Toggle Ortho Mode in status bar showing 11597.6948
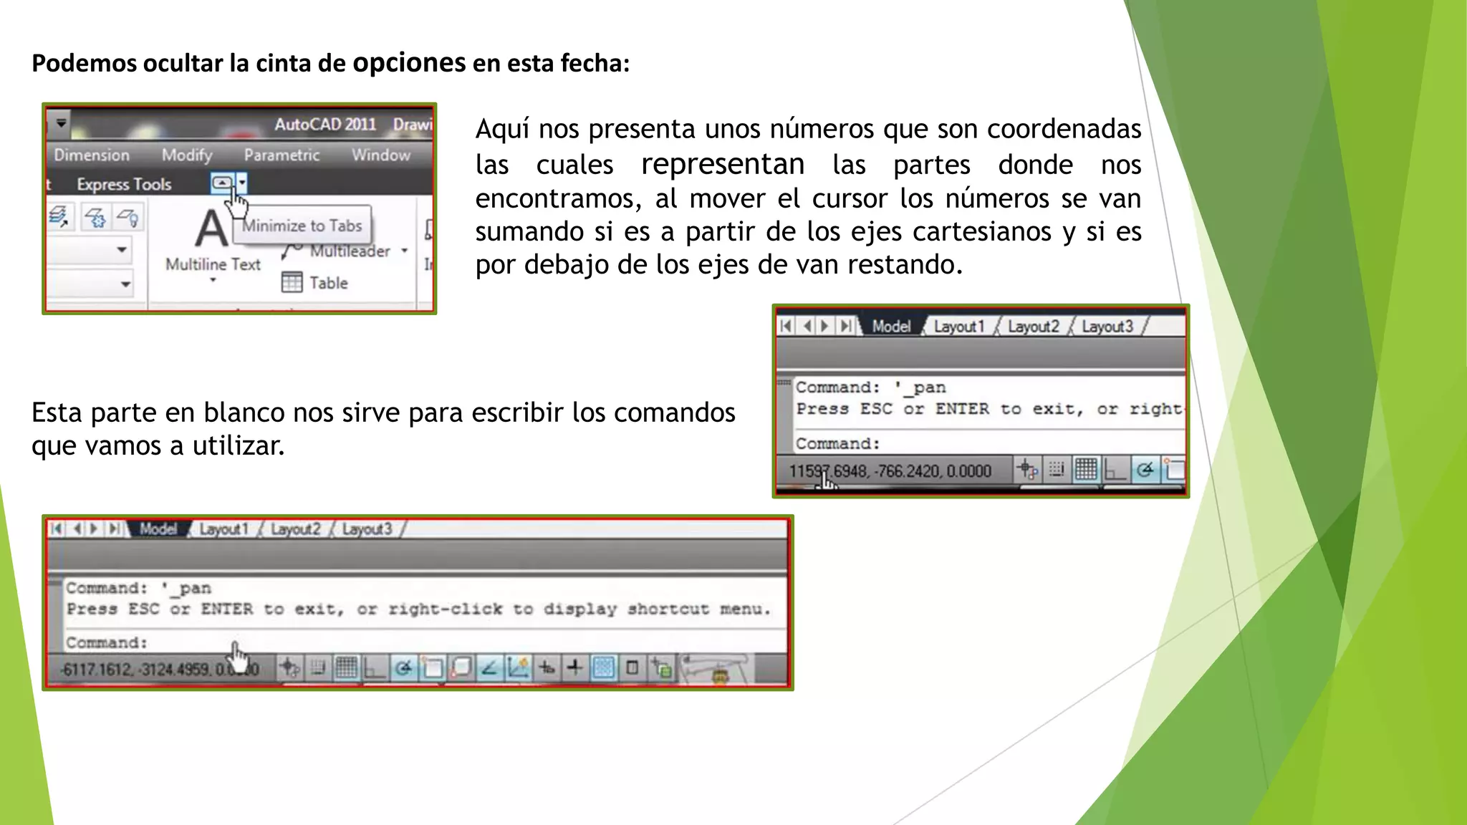This screenshot has width=1467, height=825. point(1115,471)
